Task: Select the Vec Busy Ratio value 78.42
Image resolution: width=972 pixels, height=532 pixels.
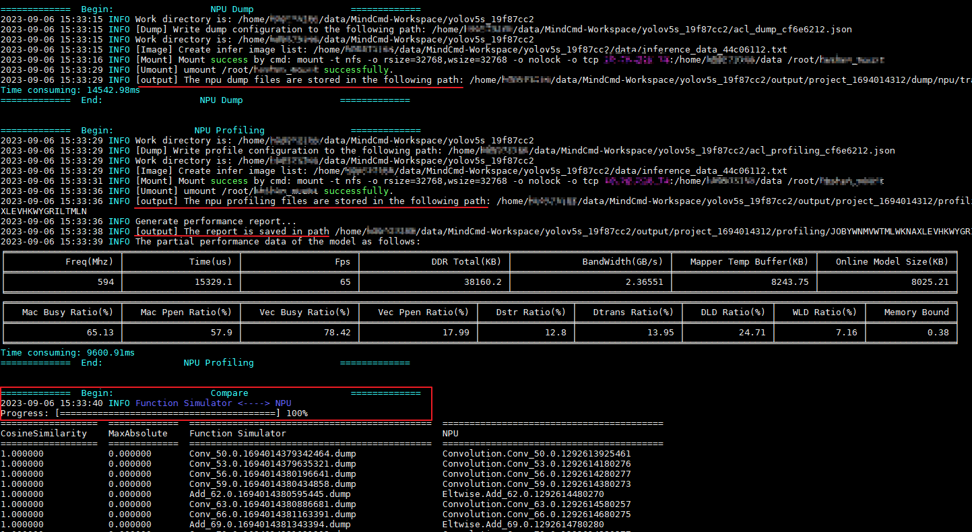Action: (336, 333)
